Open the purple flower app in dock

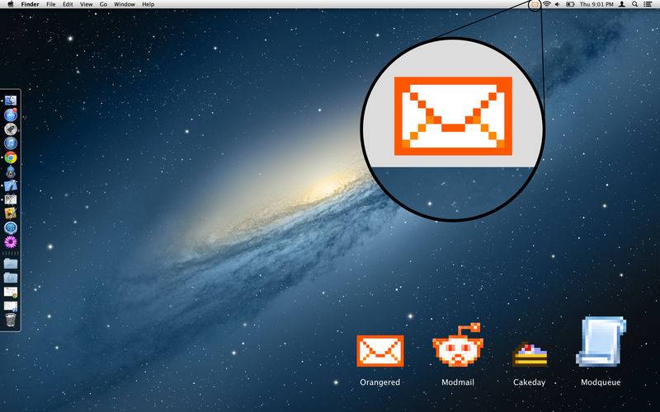[x=11, y=241]
